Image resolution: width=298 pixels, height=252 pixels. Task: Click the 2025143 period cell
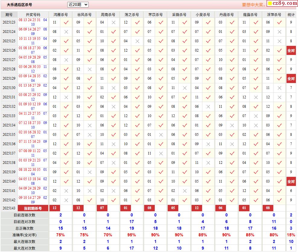(x=9, y=208)
